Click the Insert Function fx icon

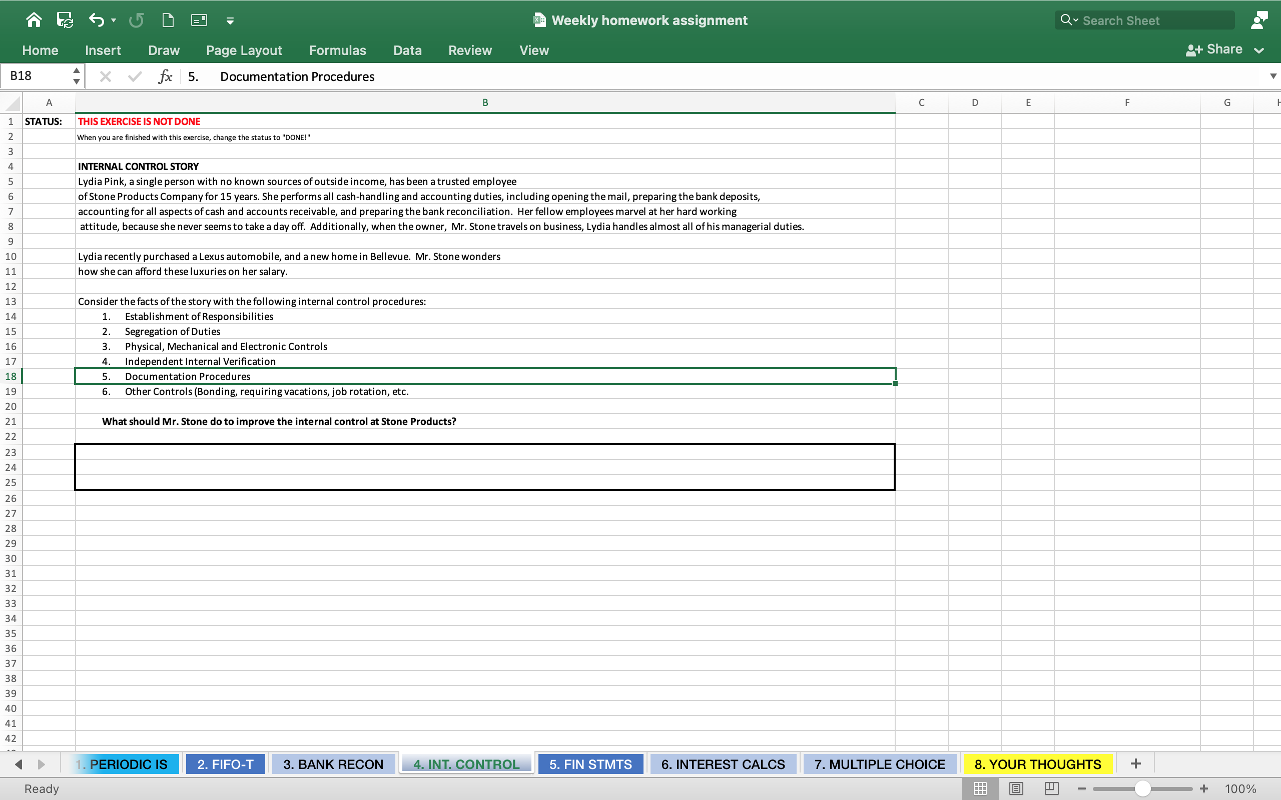pos(165,76)
